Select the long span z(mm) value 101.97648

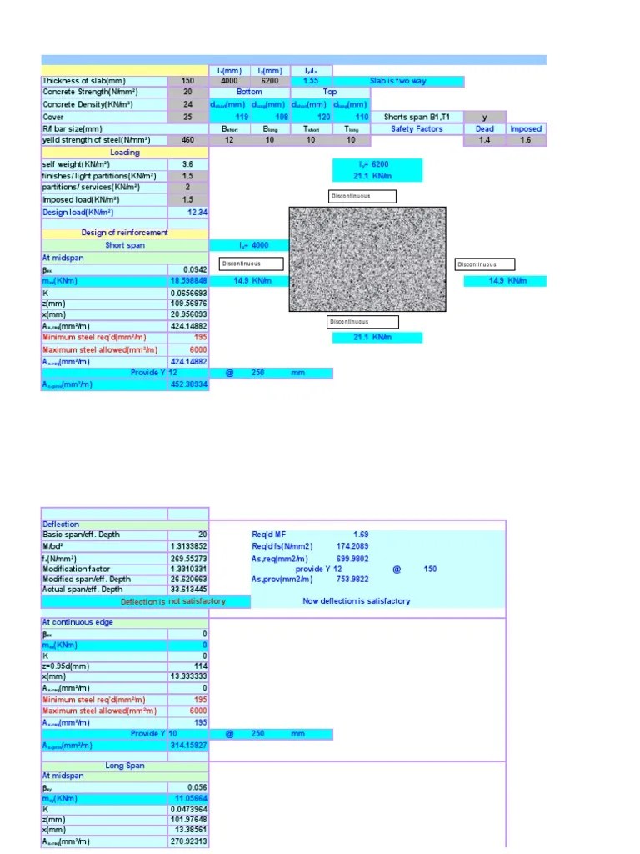(x=187, y=820)
